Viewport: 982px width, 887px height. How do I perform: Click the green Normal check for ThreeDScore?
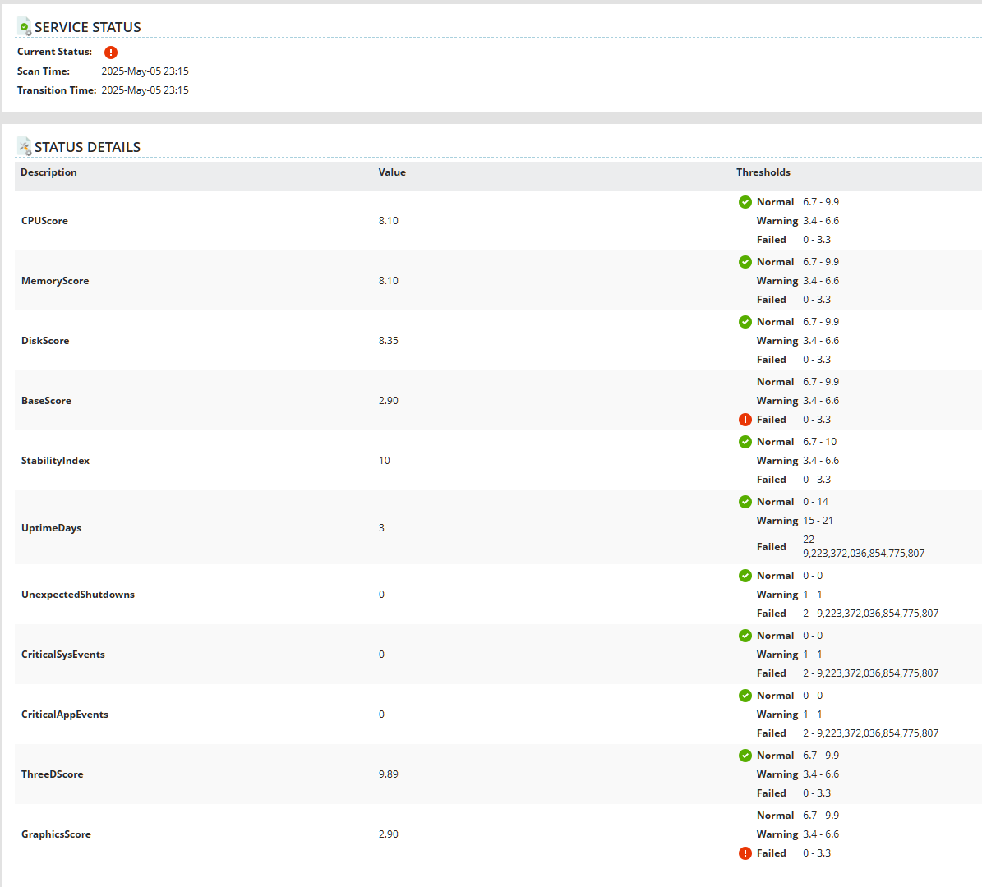(x=745, y=756)
